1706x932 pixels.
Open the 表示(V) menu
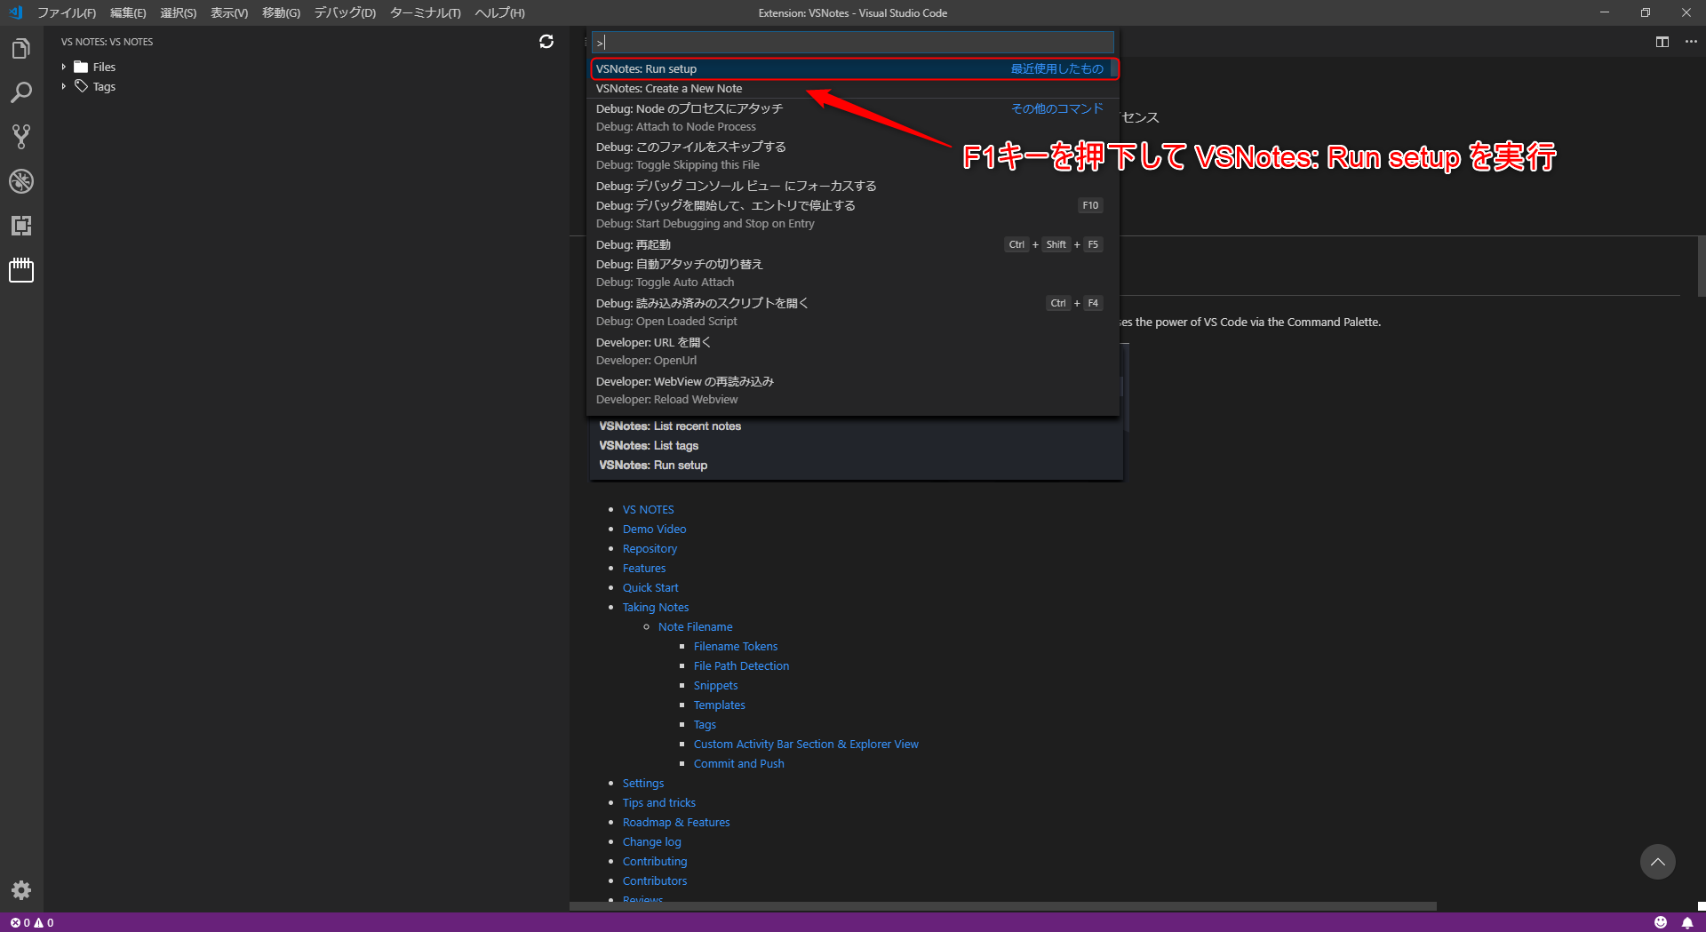pos(229,12)
